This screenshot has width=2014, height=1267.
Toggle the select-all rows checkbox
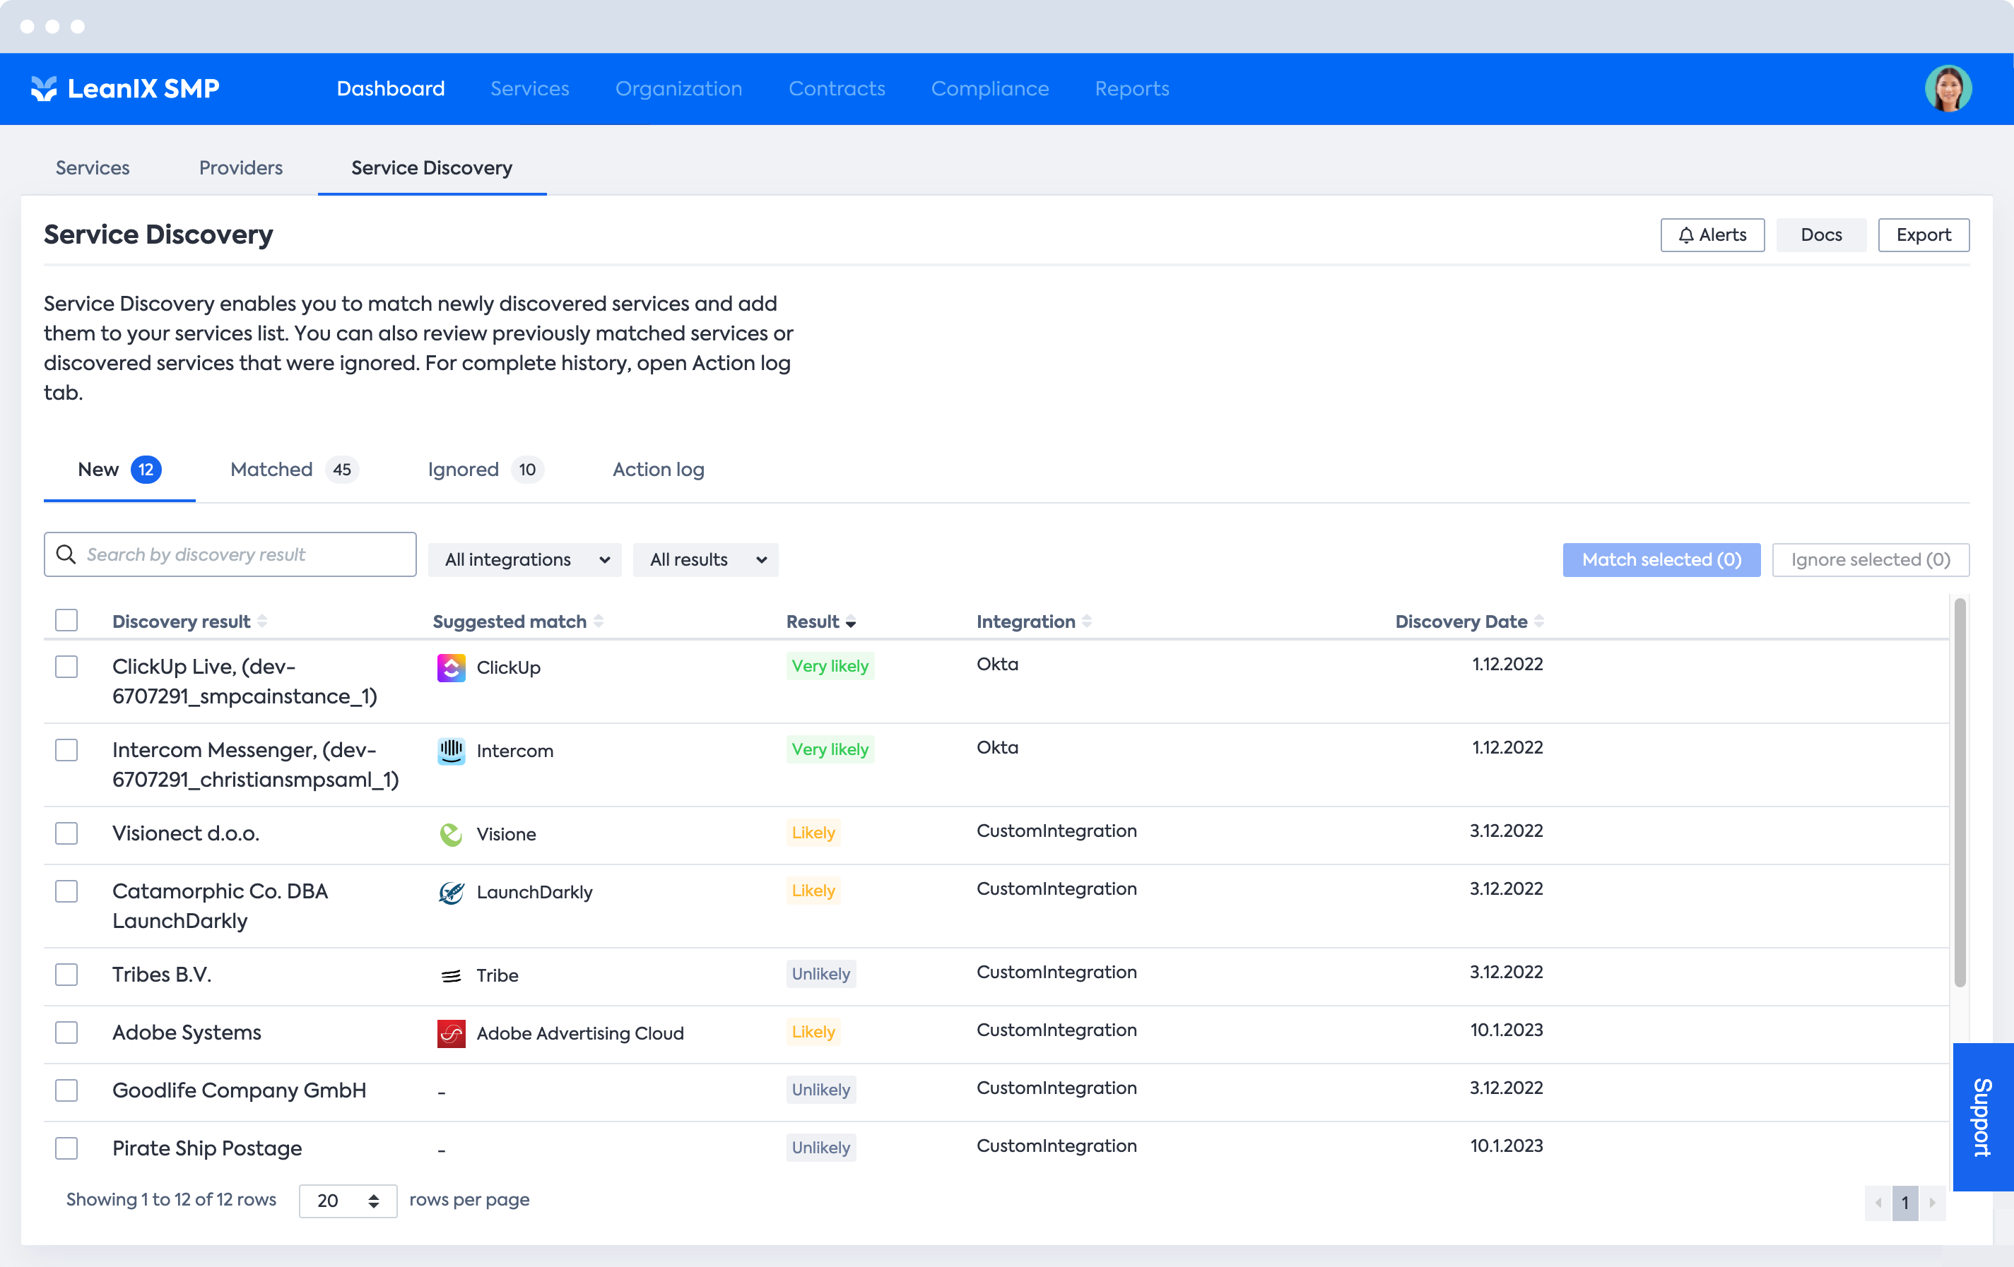coord(66,620)
